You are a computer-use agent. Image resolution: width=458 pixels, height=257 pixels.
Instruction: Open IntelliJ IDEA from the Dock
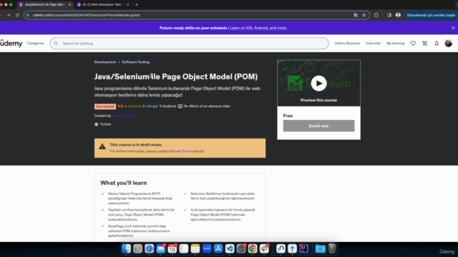[303, 248]
